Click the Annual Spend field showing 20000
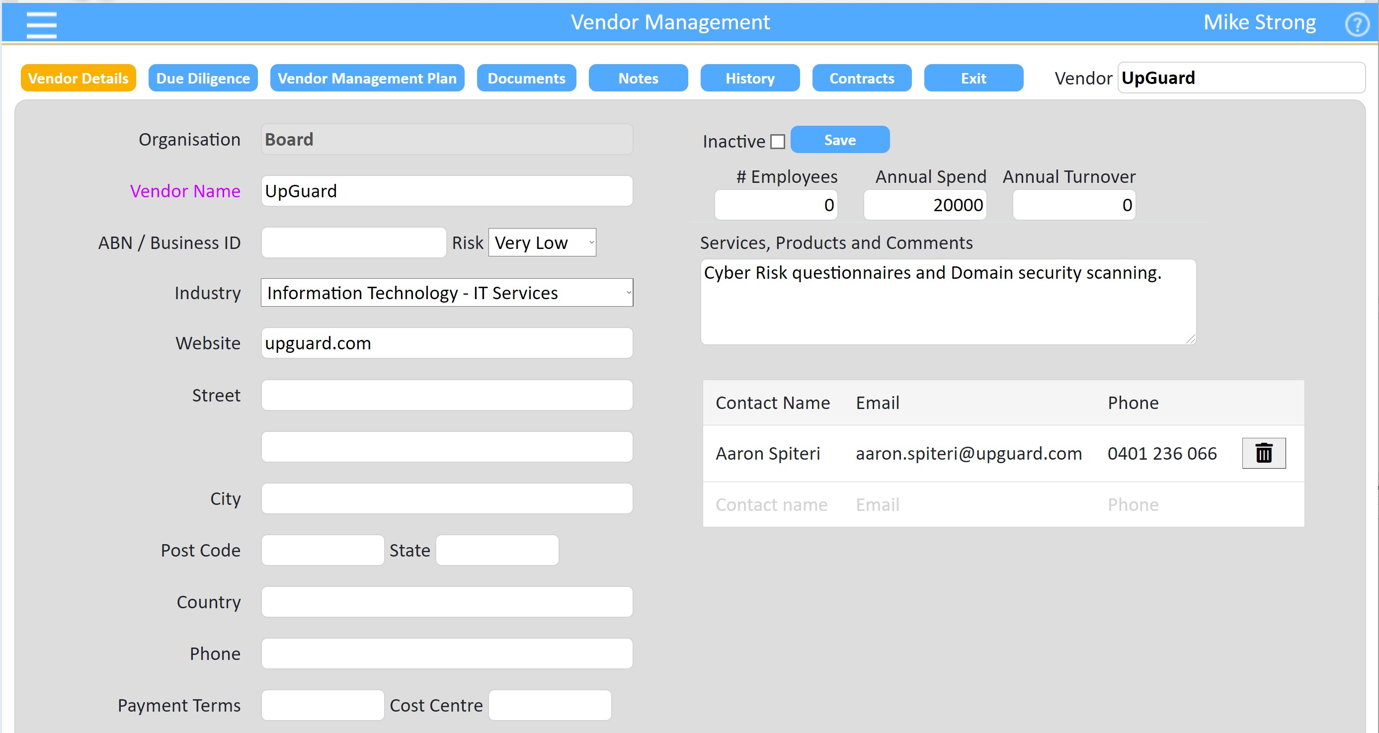The width and height of the screenshot is (1379, 733). [924, 205]
